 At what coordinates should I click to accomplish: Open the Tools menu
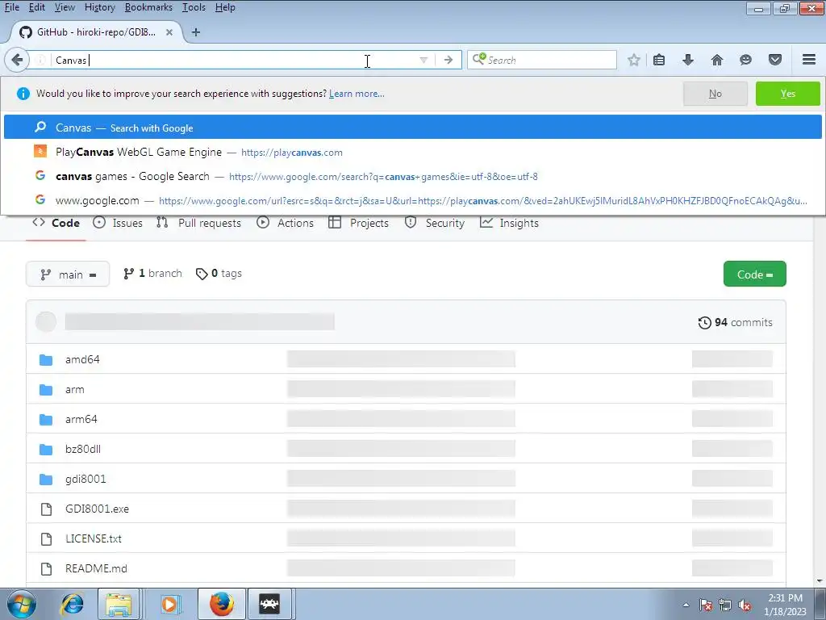click(x=194, y=7)
